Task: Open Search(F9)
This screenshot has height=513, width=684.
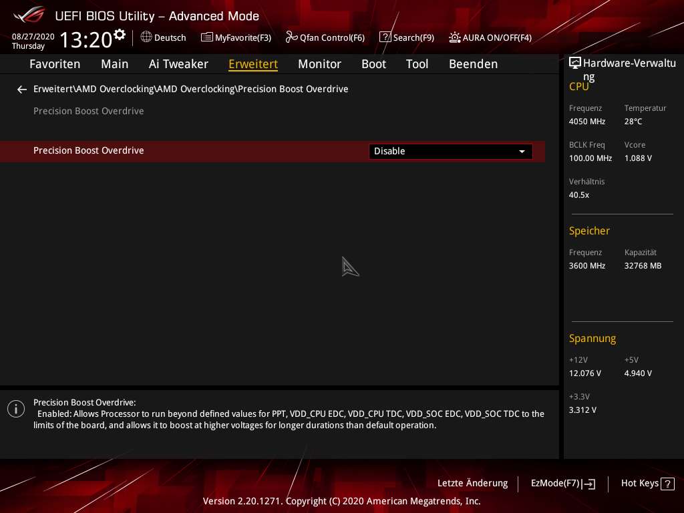Action: tap(407, 37)
